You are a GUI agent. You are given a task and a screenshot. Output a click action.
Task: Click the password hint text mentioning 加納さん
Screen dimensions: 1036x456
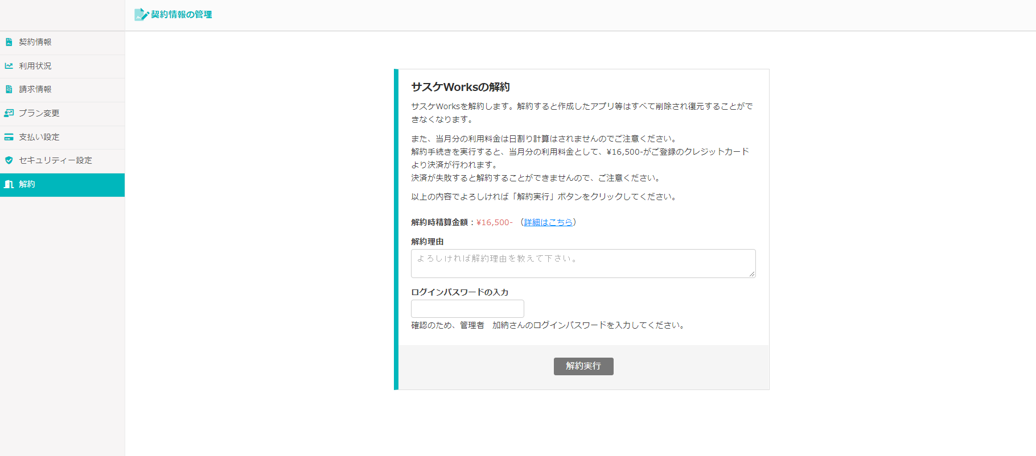pos(549,325)
